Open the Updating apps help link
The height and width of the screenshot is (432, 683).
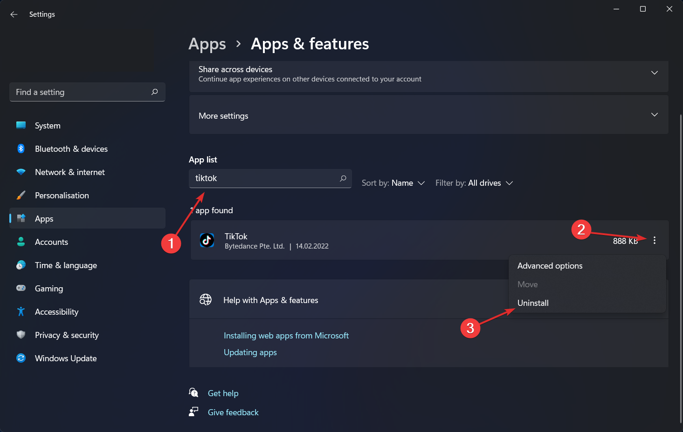point(250,352)
